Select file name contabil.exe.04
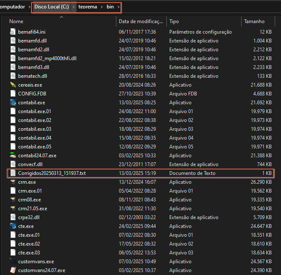The width and height of the screenshot is (281, 275). tap(35, 138)
